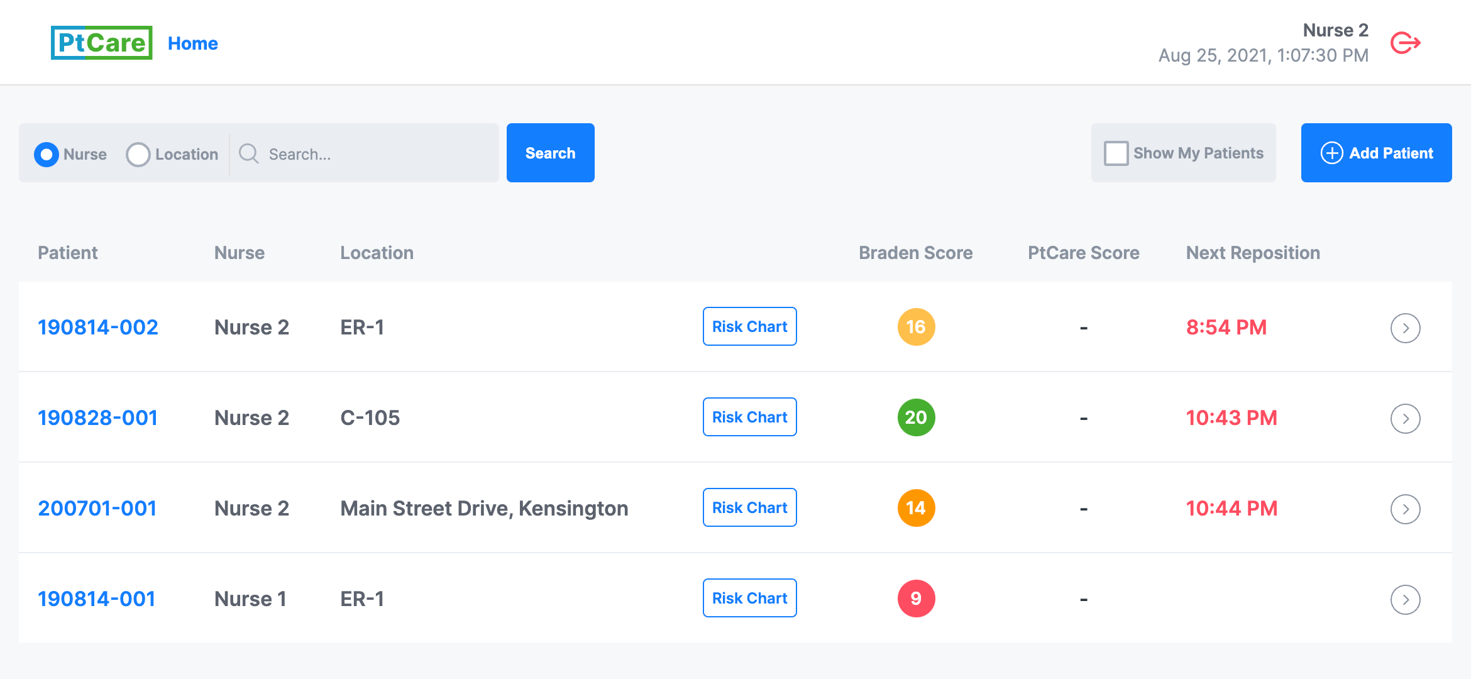Open patient link 190828-001

tap(97, 418)
